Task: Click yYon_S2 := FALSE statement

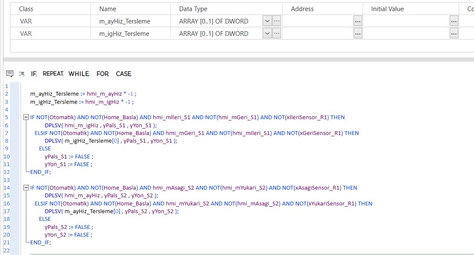Action: tap(69, 235)
